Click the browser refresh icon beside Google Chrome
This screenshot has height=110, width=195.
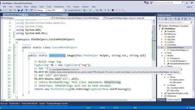pyautogui.click(x=84, y=10)
